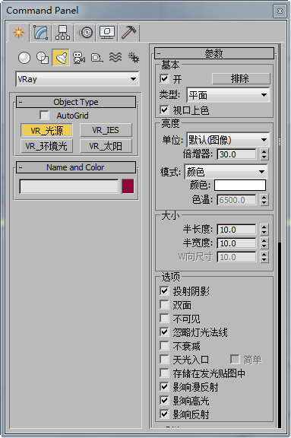This screenshot has width=291, height=438.
Task: Open the 类型 dropdown showing 平面
Action: [x=228, y=95]
